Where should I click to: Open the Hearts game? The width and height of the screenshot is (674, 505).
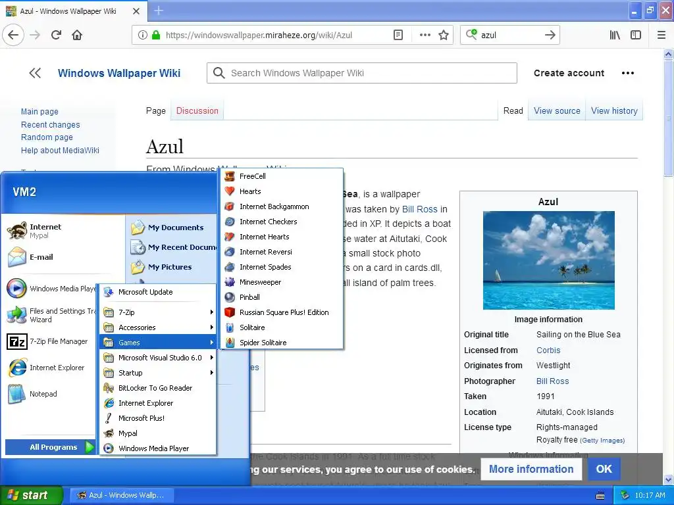pos(282,191)
